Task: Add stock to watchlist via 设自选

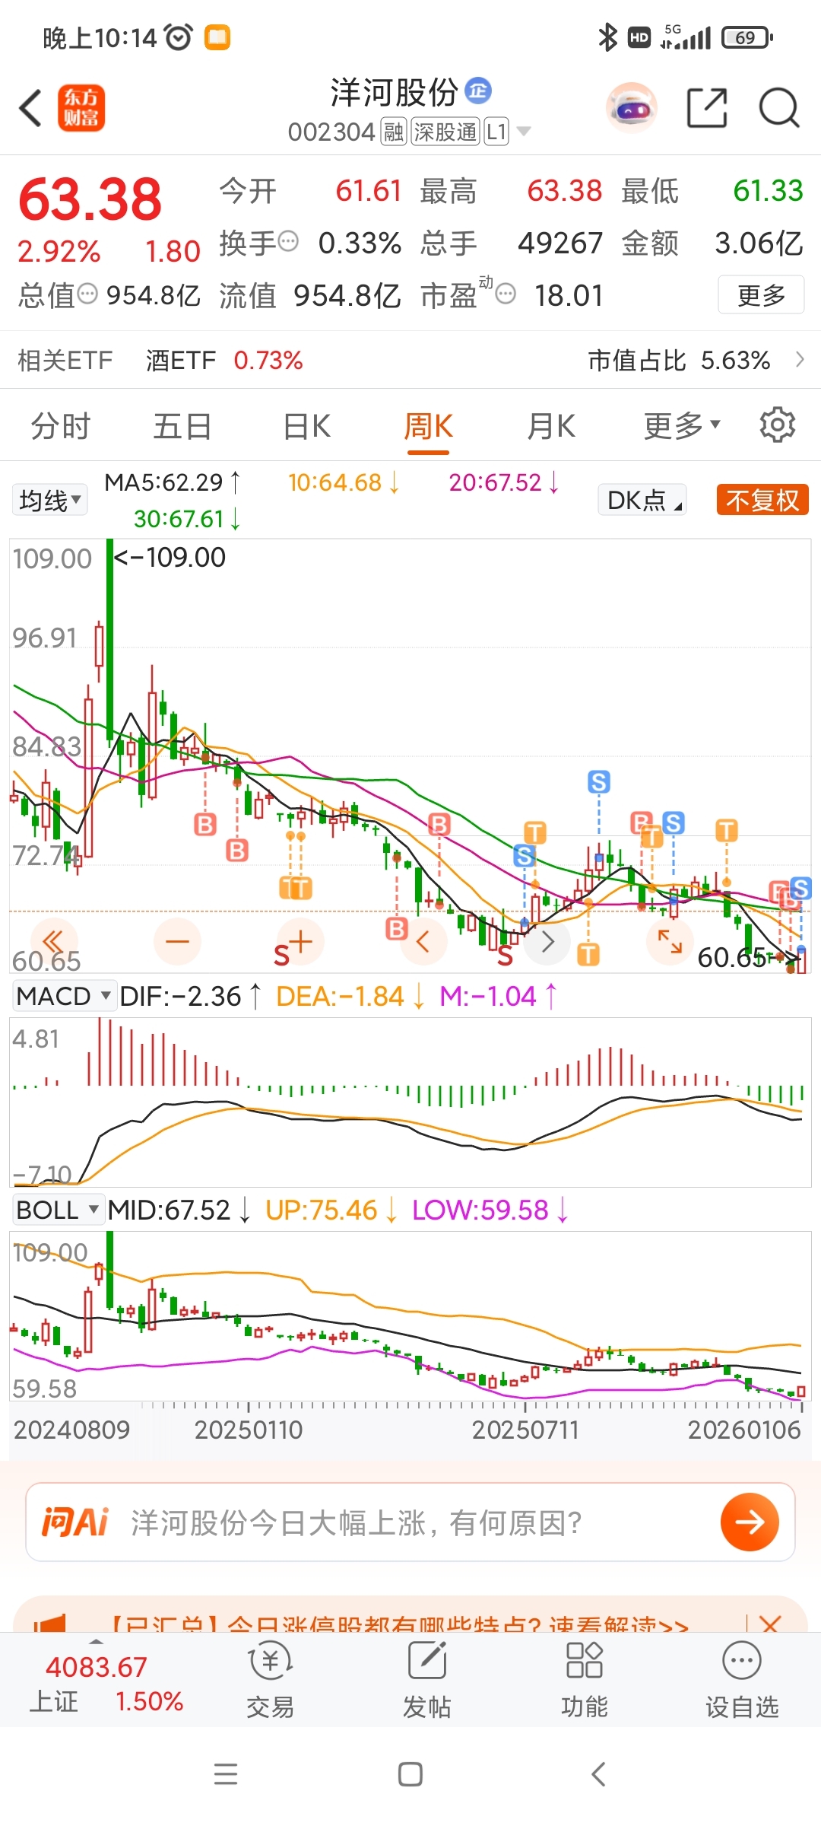Action: (x=742, y=1680)
